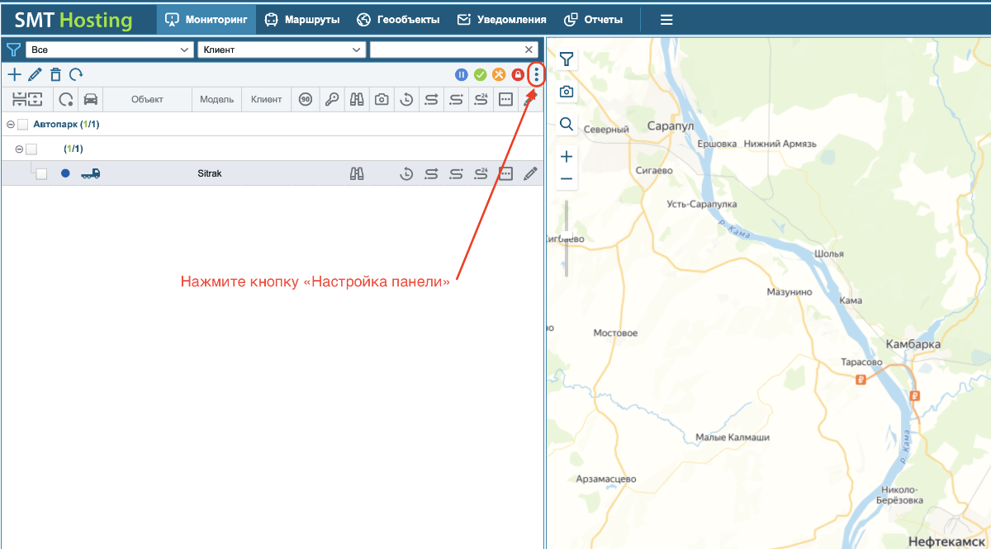Click the refresh arrow icon
This screenshot has width=991, height=549.
[76, 75]
